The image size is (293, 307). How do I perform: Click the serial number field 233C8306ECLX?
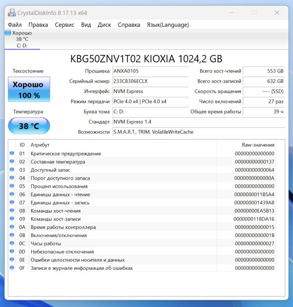150,81
